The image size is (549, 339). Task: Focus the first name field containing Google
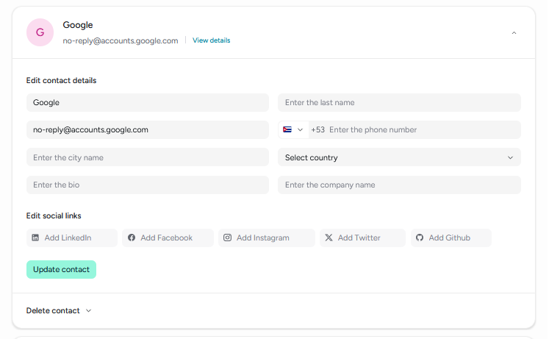coord(148,103)
